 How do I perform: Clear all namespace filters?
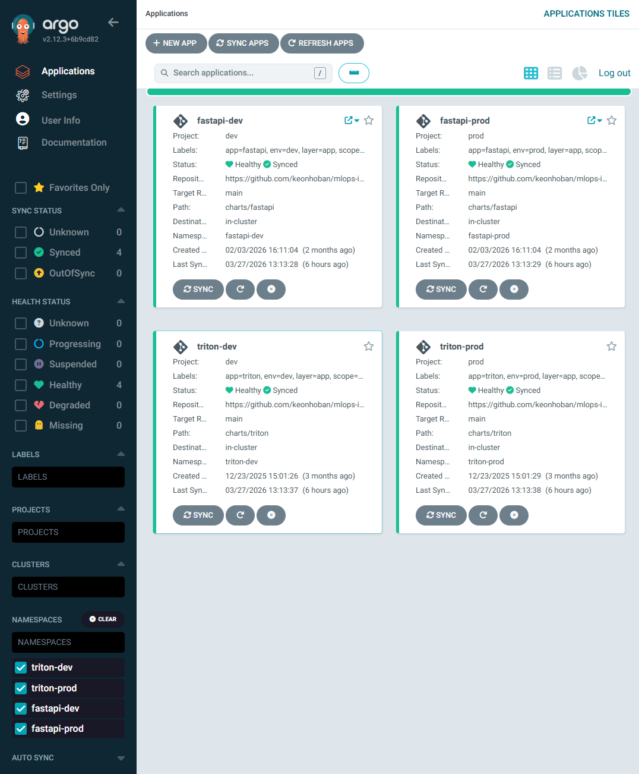[x=103, y=619]
